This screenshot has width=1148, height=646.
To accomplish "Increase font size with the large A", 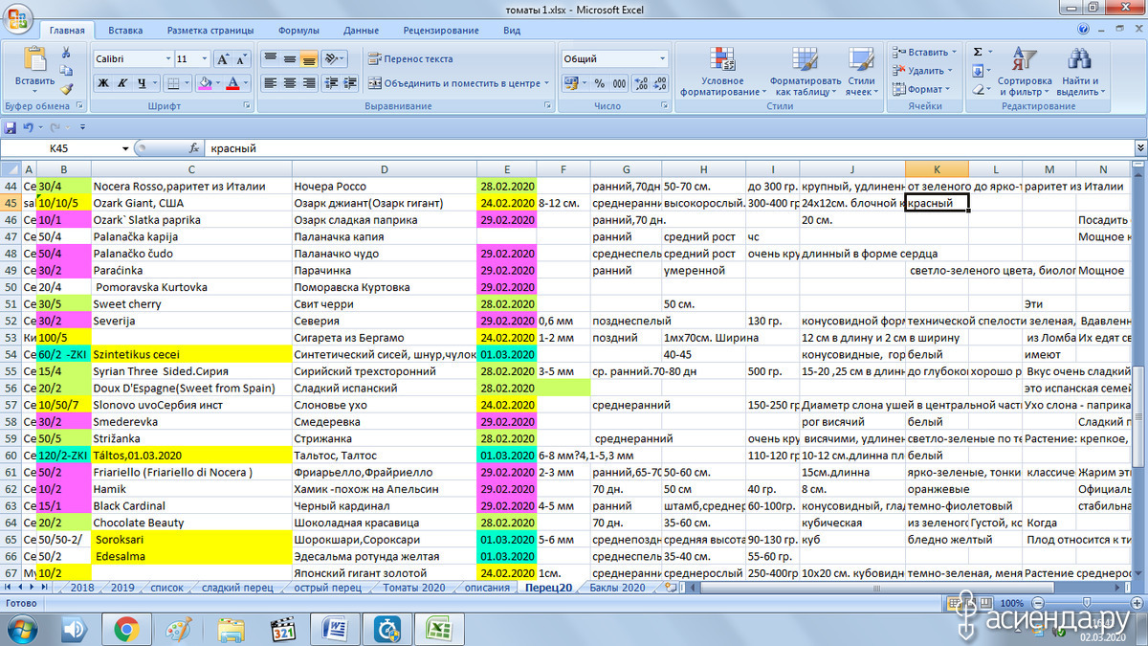I will 223,59.
